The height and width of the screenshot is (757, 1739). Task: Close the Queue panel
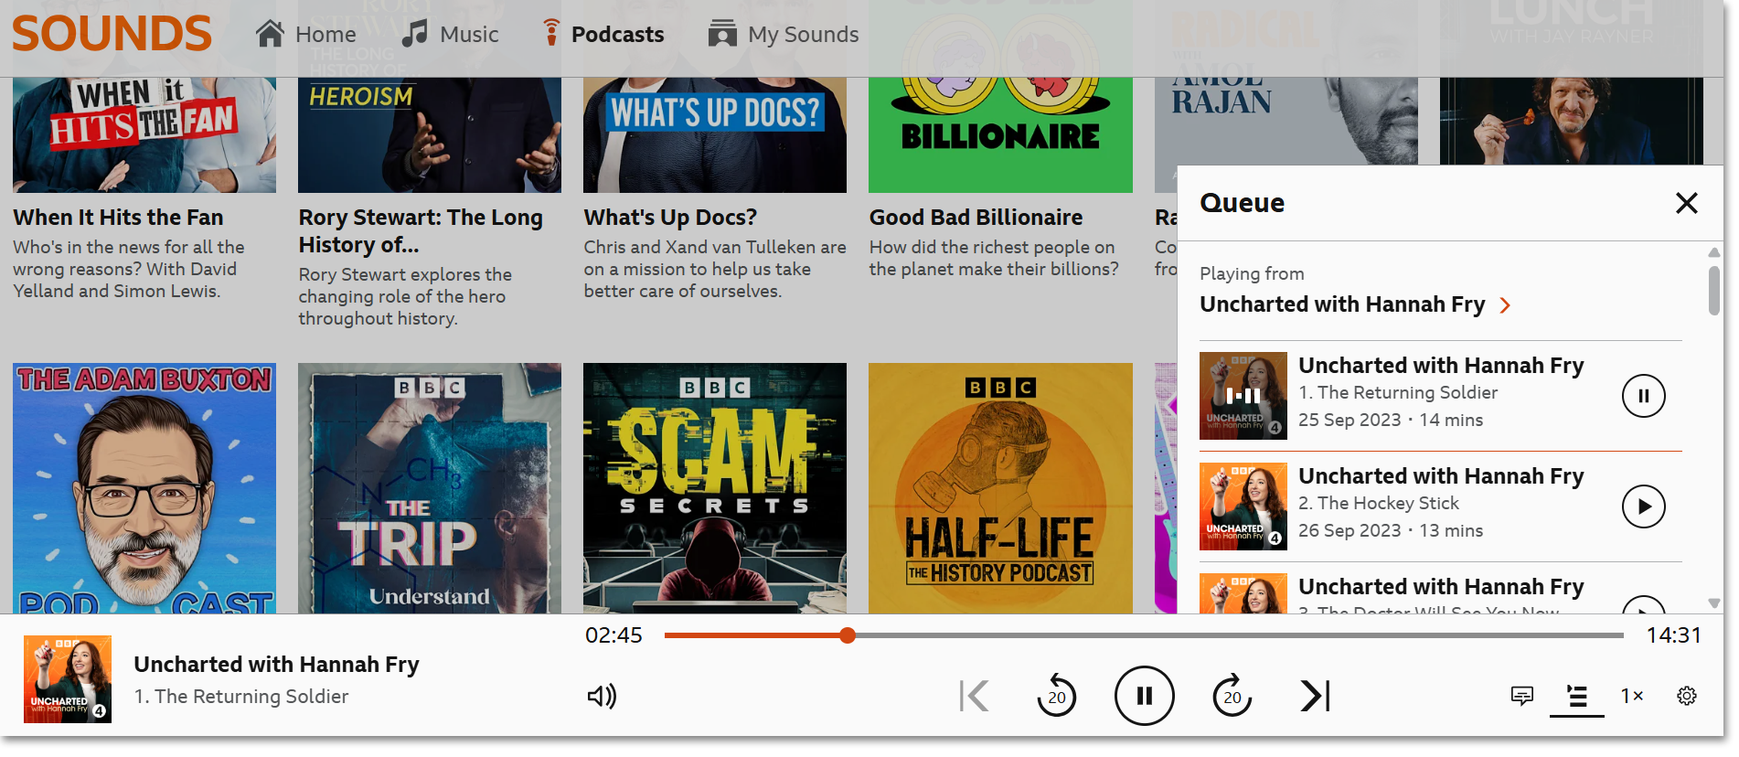pos(1687,203)
